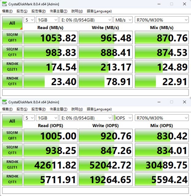The height and width of the screenshot is (196, 191).
Task: Start SEQ1M Q8T1 test in bottom window
Action: click(12, 135)
